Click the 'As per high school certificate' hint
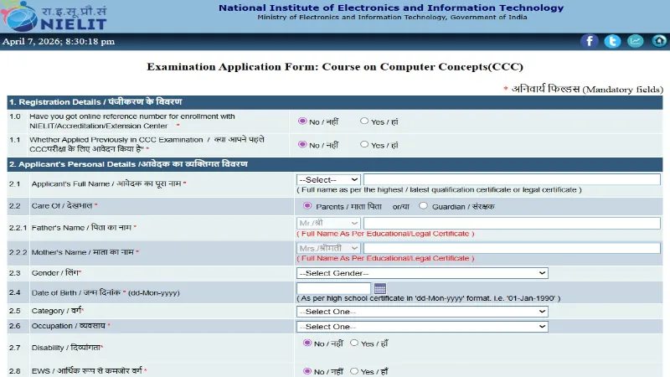The height and width of the screenshot is (377, 670). click(429, 298)
